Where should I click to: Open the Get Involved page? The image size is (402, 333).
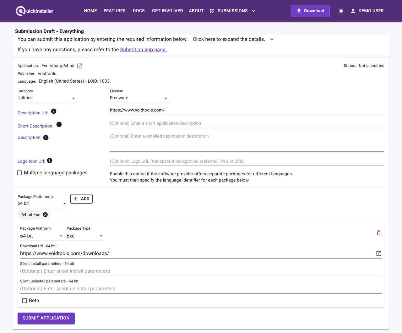(167, 11)
